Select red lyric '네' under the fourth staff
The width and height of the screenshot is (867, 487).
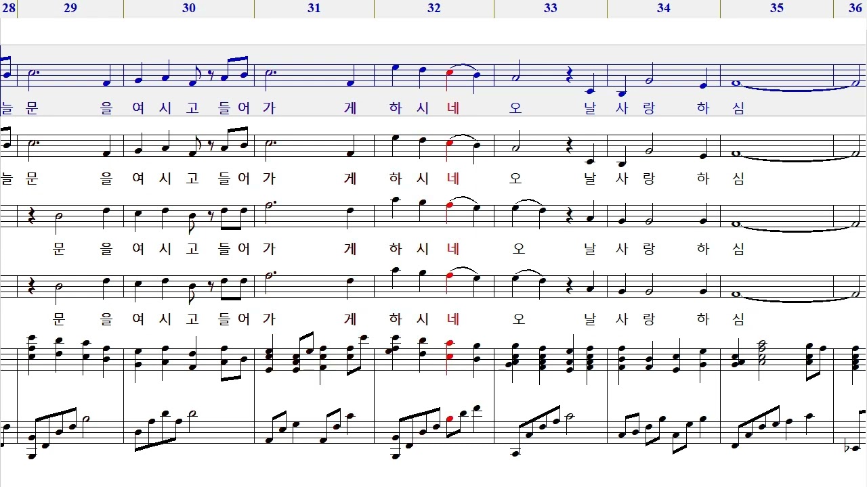[454, 319]
